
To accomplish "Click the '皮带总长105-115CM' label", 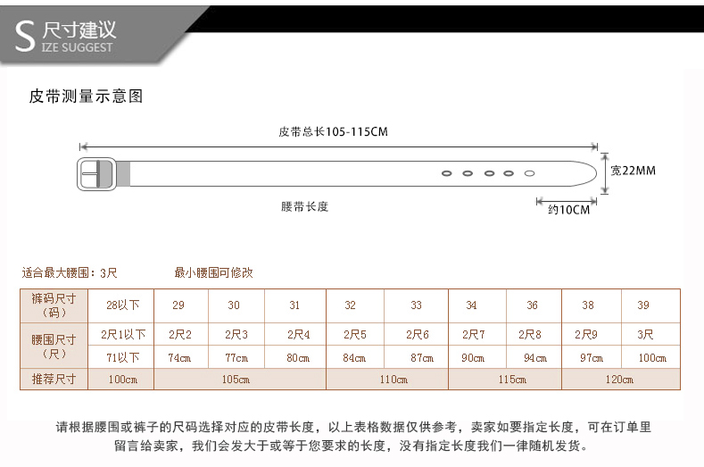I will point(333,131).
